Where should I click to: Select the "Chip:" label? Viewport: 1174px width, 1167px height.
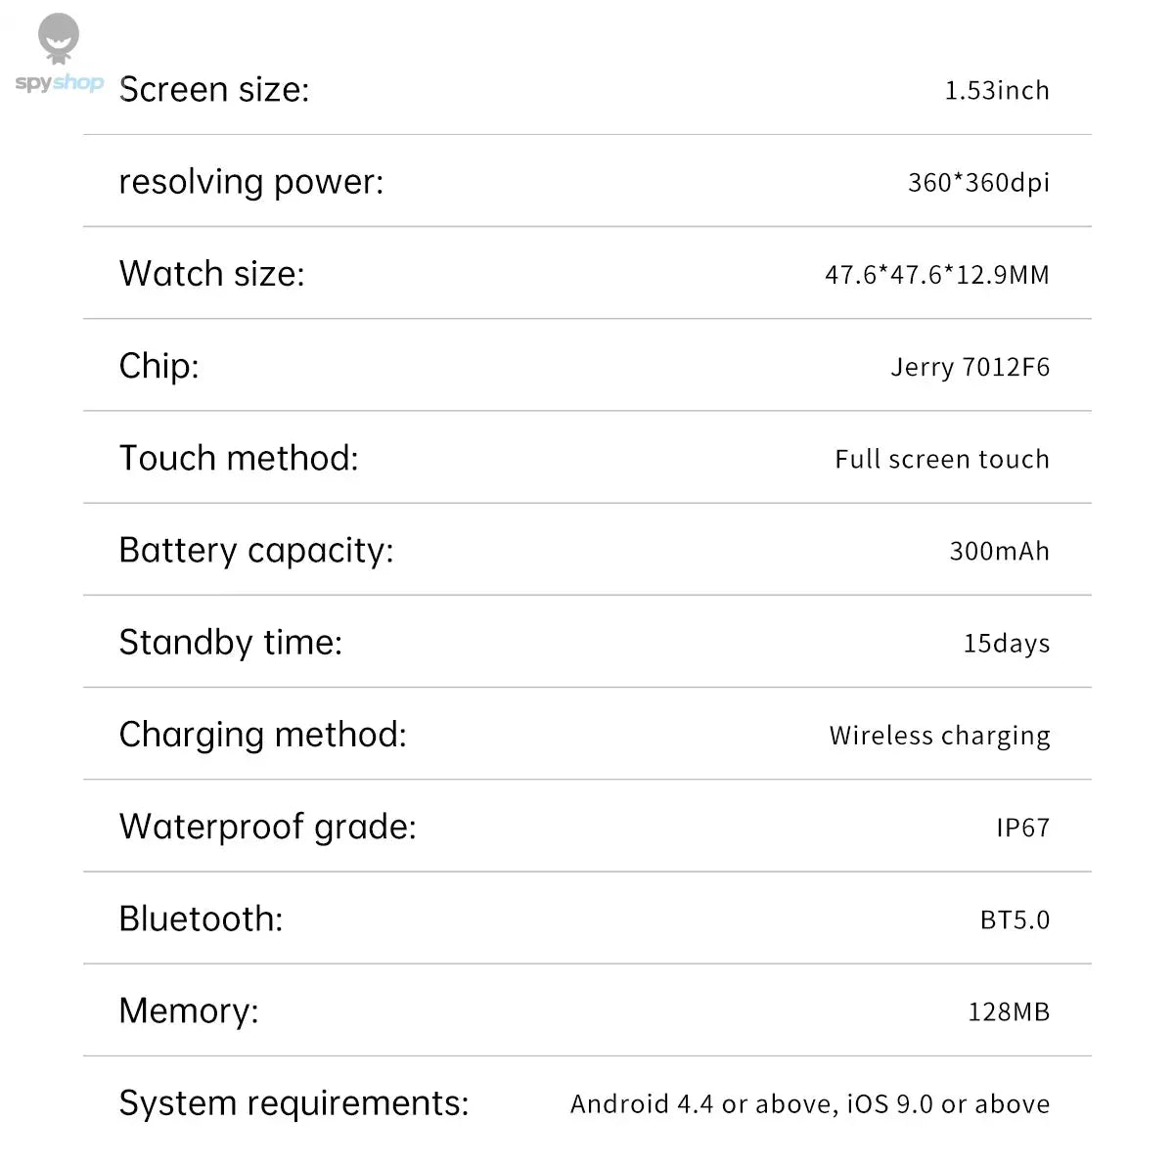pos(158,366)
